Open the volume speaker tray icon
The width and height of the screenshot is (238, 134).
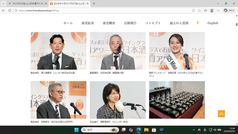pyautogui.click(x=215, y=130)
